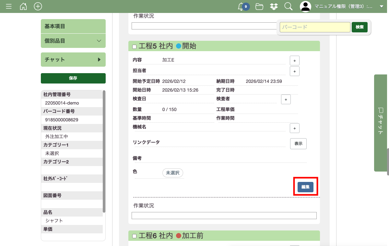Image resolution: width=389 pixels, height=246 pixels.
Task: Select the 基本項目 menu item
Action: 73,26
